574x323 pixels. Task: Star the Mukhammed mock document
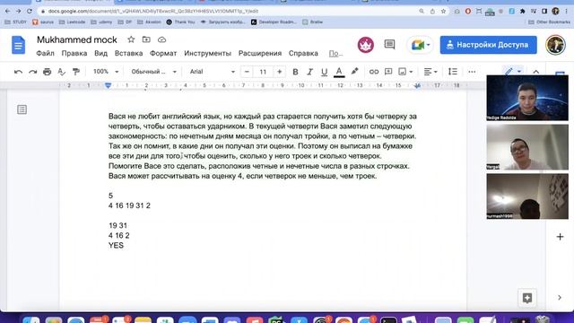tap(131, 39)
